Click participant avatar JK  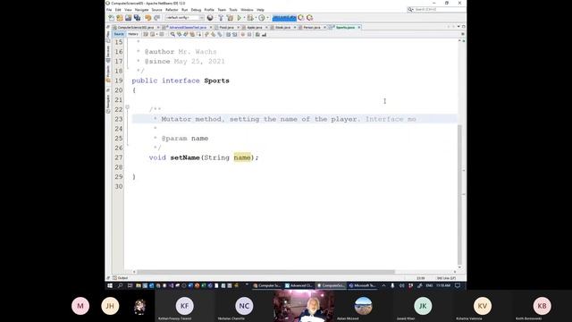click(423, 306)
